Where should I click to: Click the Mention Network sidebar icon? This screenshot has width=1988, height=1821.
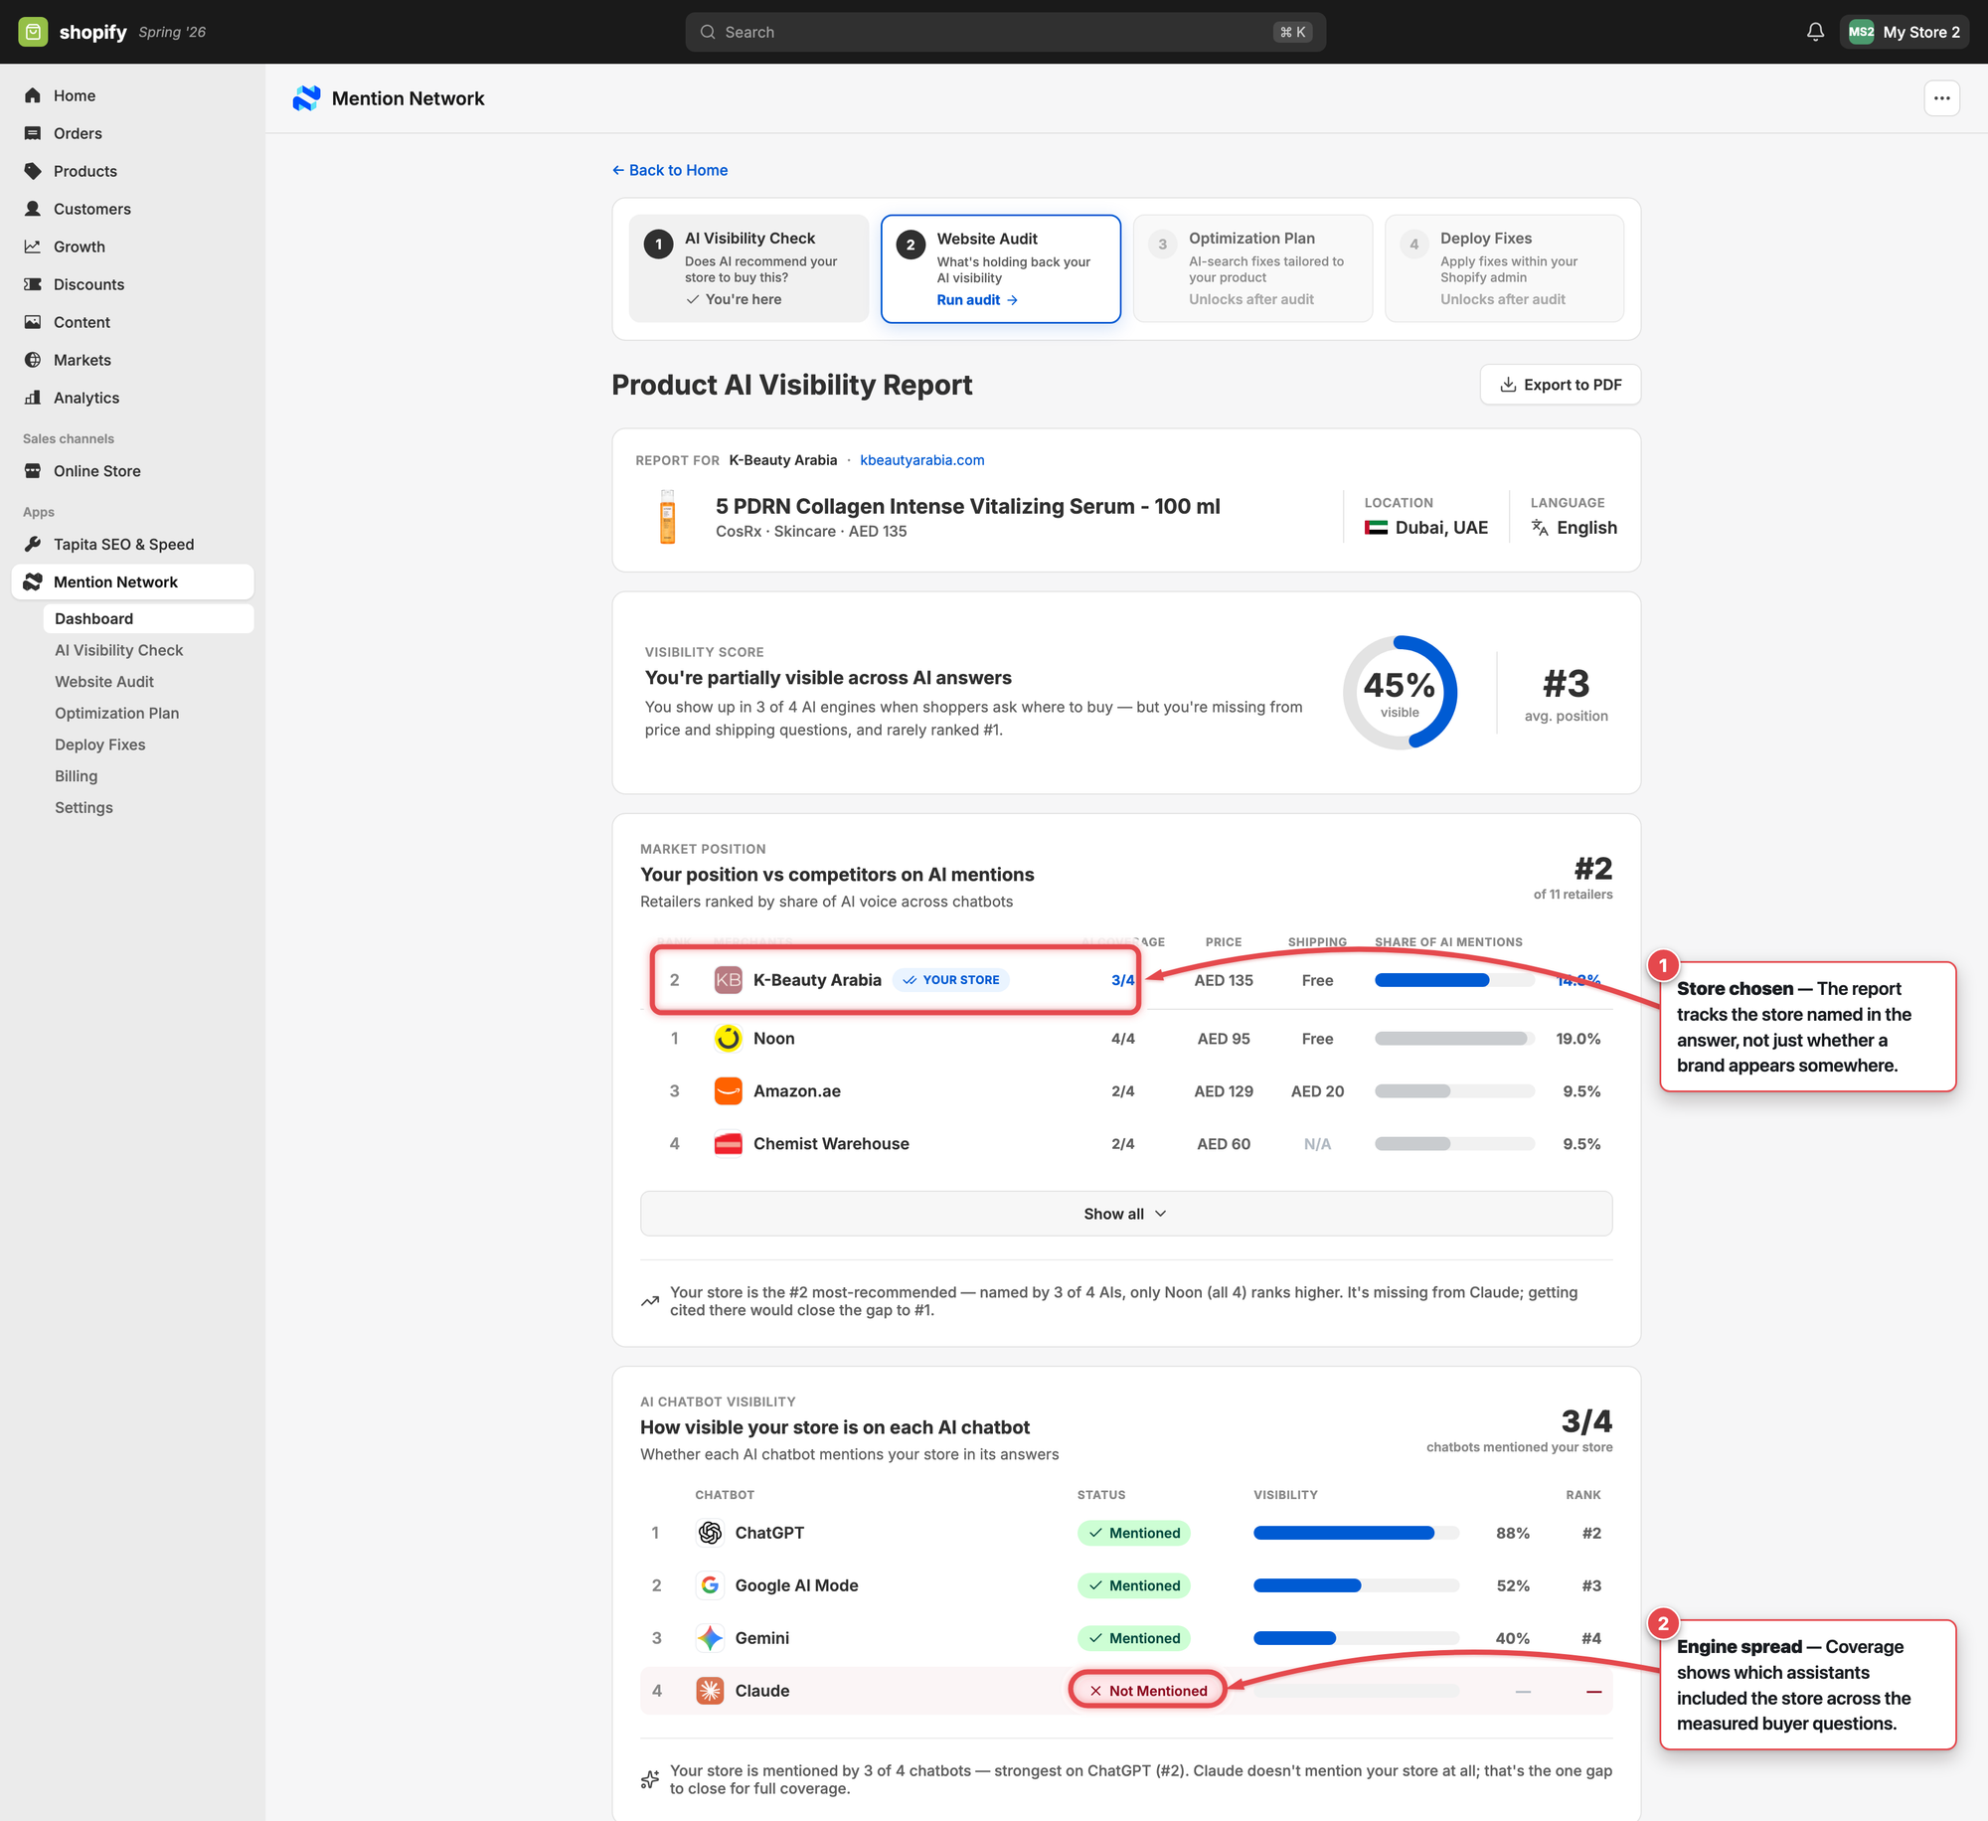click(33, 582)
